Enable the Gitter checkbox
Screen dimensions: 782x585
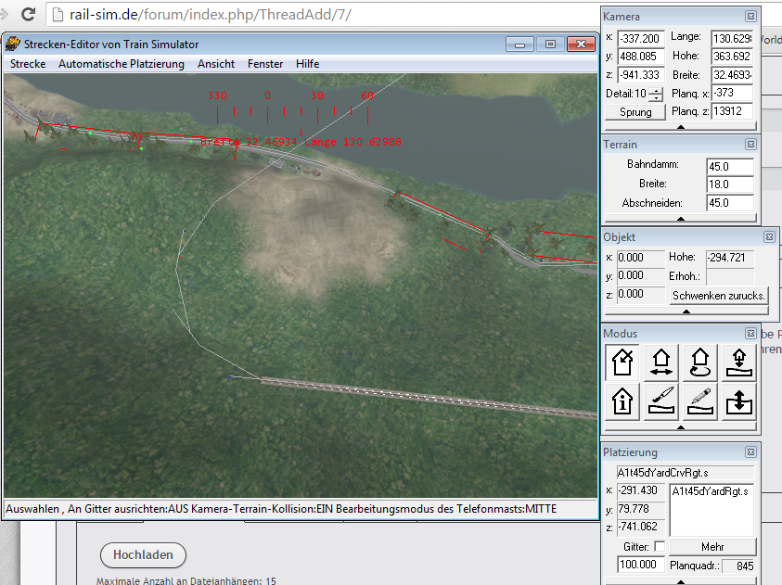coord(659,547)
